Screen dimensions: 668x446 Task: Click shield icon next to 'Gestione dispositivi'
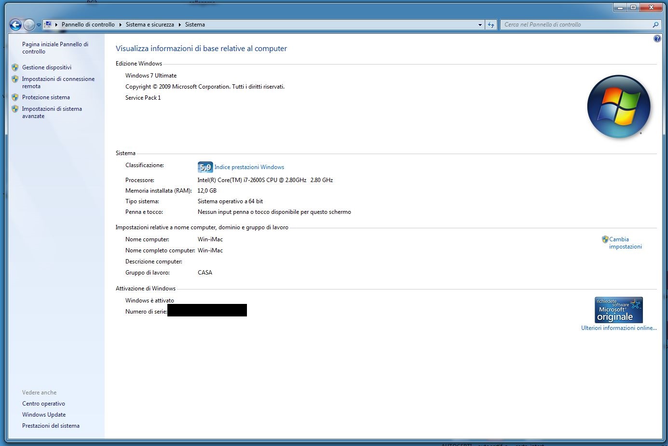pyautogui.click(x=15, y=67)
